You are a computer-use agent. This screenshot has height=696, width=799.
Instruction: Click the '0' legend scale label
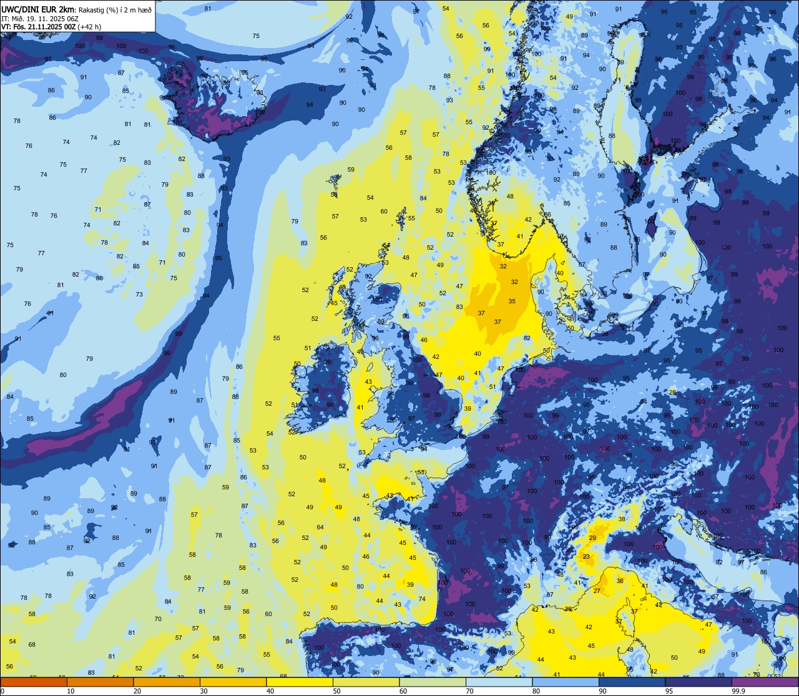pos(3,691)
